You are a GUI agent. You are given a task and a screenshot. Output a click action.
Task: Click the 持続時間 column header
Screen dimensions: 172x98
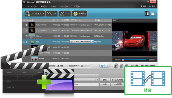pyautogui.click(x=65, y=20)
